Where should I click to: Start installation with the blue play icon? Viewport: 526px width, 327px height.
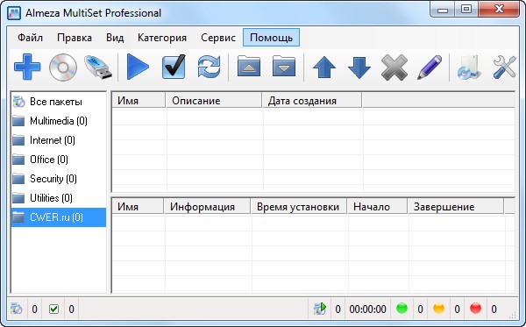coord(138,68)
